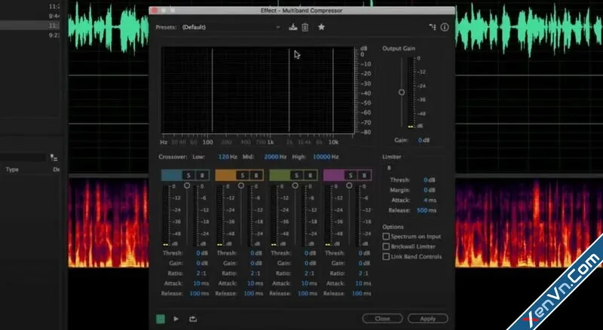The image size is (603, 330).
Task: Click the blue band threshold slider handle
Action: (x=187, y=186)
